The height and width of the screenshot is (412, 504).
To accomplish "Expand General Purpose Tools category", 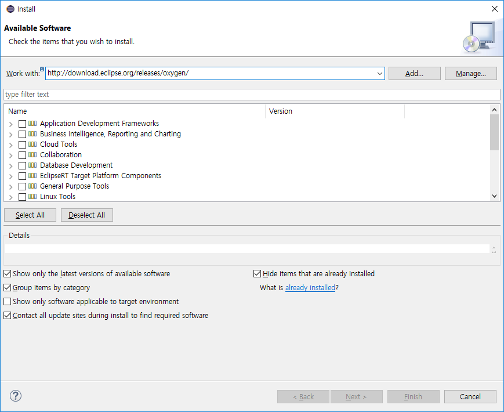I will tap(10, 187).
